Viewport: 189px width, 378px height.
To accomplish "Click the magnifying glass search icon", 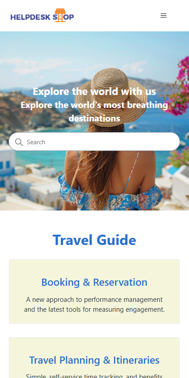I will 19,142.
